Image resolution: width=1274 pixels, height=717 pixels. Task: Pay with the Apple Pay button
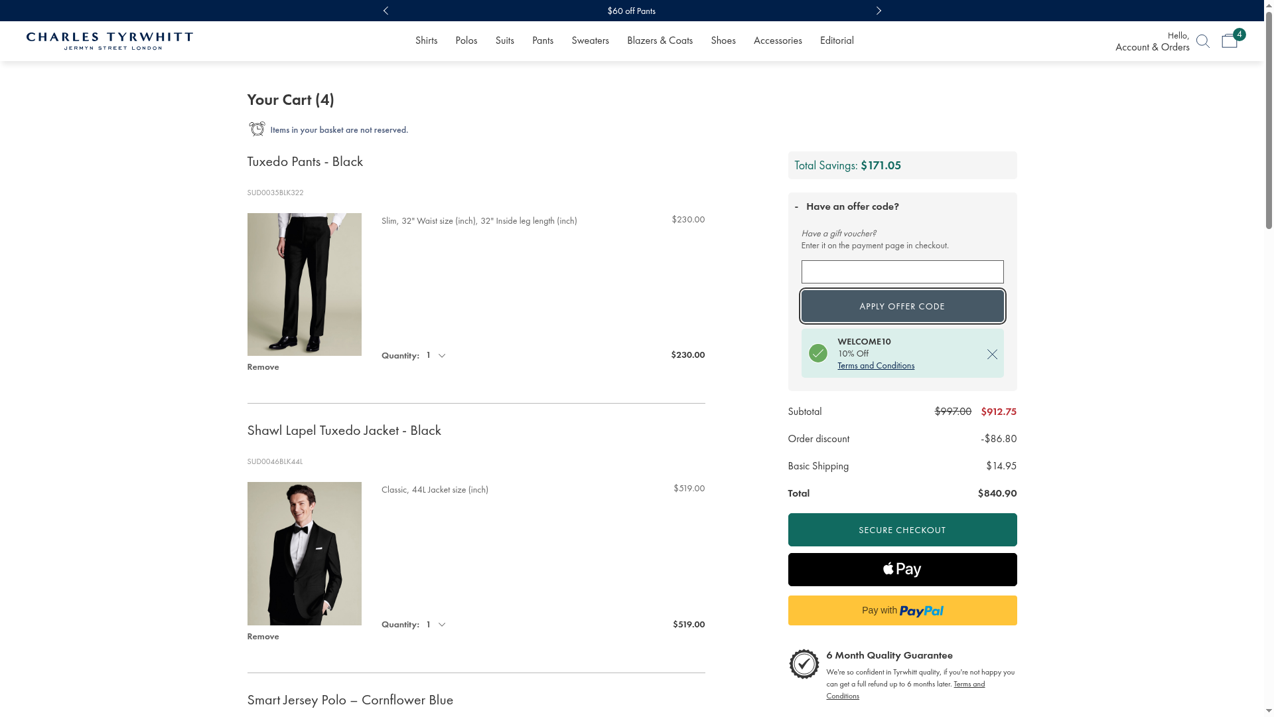(902, 570)
